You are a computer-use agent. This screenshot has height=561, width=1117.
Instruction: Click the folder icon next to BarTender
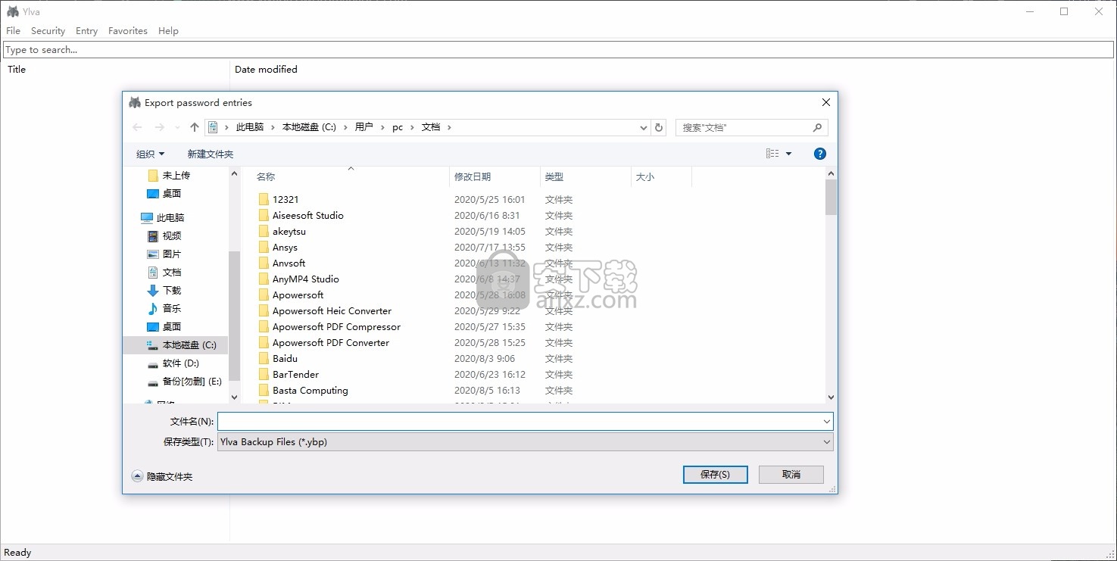click(264, 374)
